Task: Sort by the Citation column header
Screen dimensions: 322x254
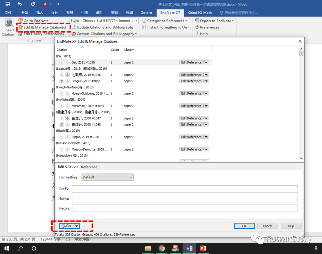Action: 82,50
